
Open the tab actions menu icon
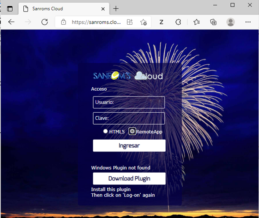(10, 9)
